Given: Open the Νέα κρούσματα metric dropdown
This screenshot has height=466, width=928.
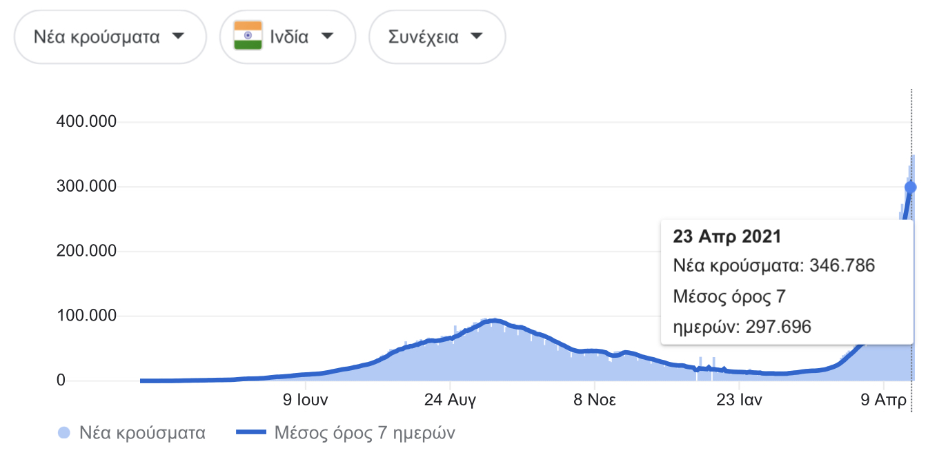Looking at the screenshot, I should pos(109,37).
